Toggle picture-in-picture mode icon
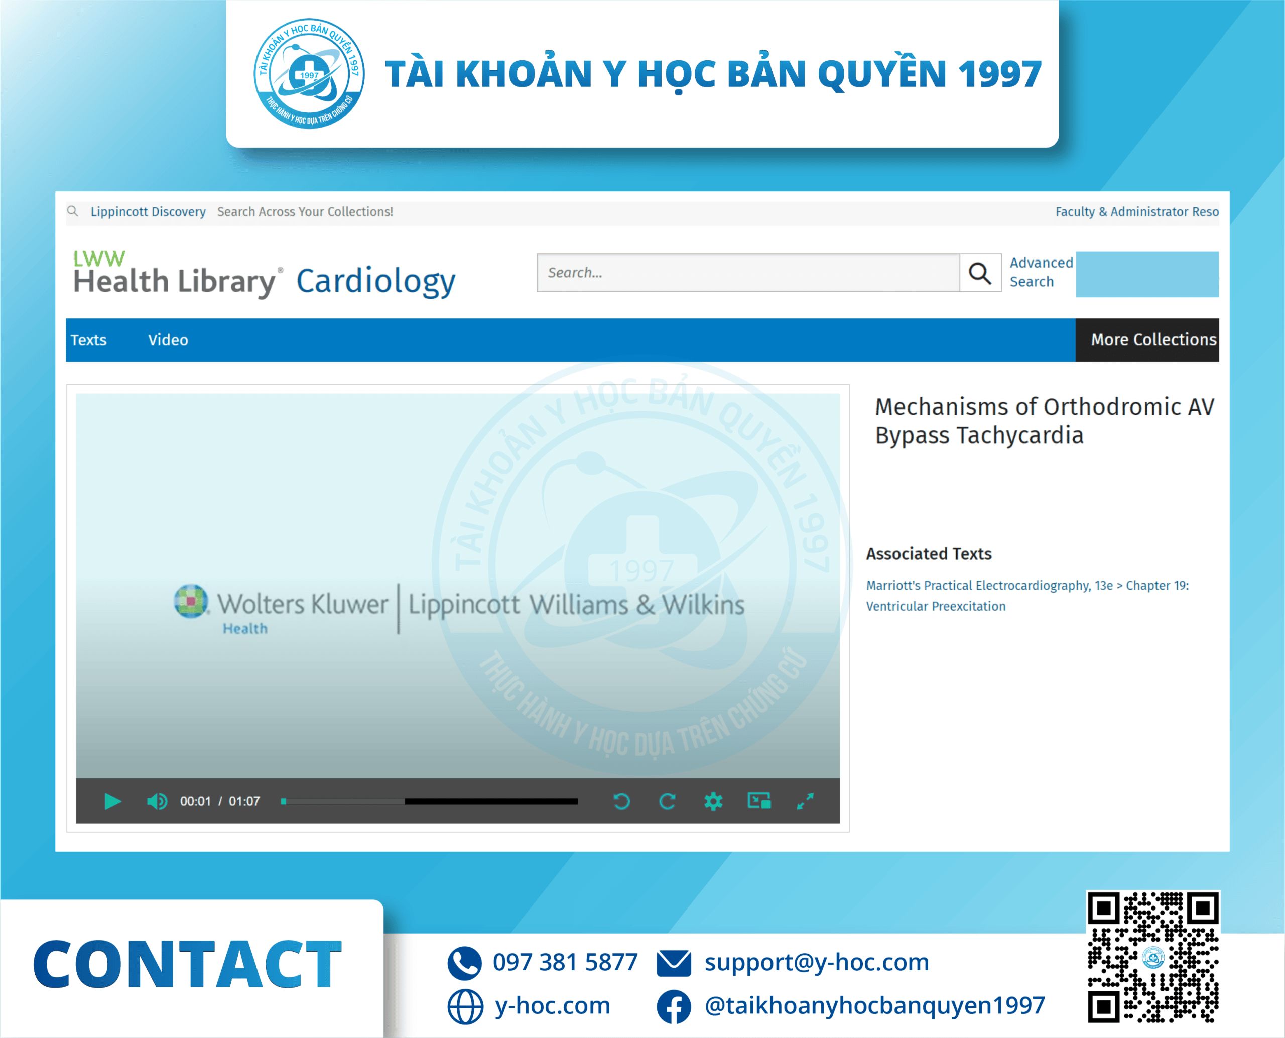The width and height of the screenshot is (1285, 1038). [x=759, y=800]
